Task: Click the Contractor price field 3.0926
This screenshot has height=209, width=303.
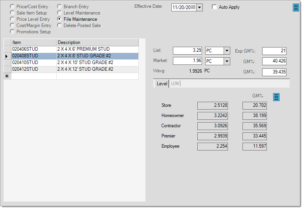Action: tap(213, 126)
